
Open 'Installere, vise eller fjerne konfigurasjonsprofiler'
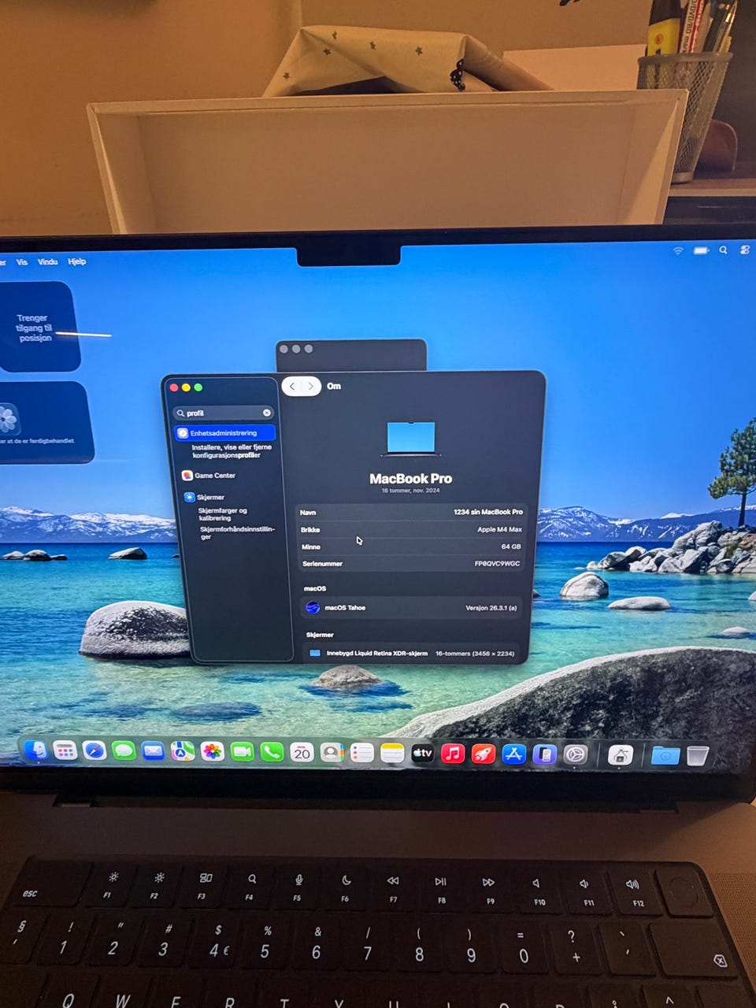[x=232, y=451]
